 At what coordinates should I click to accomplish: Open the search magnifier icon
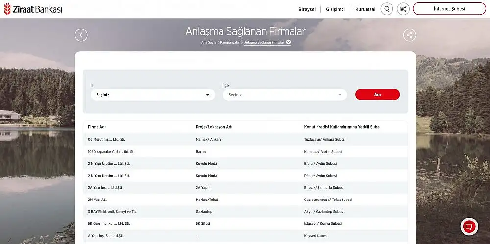point(387,9)
